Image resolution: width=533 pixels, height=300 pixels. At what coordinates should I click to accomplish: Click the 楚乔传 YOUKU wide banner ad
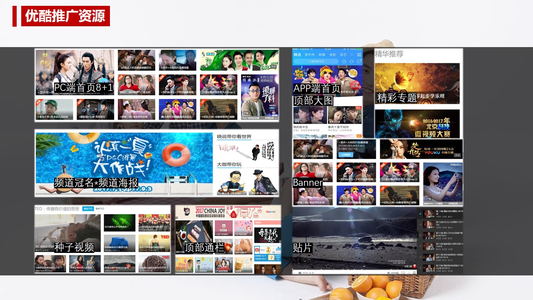click(421, 149)
